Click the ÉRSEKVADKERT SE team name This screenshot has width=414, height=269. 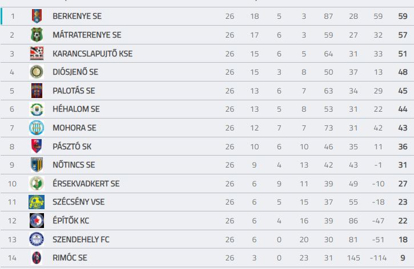[86, 184]
